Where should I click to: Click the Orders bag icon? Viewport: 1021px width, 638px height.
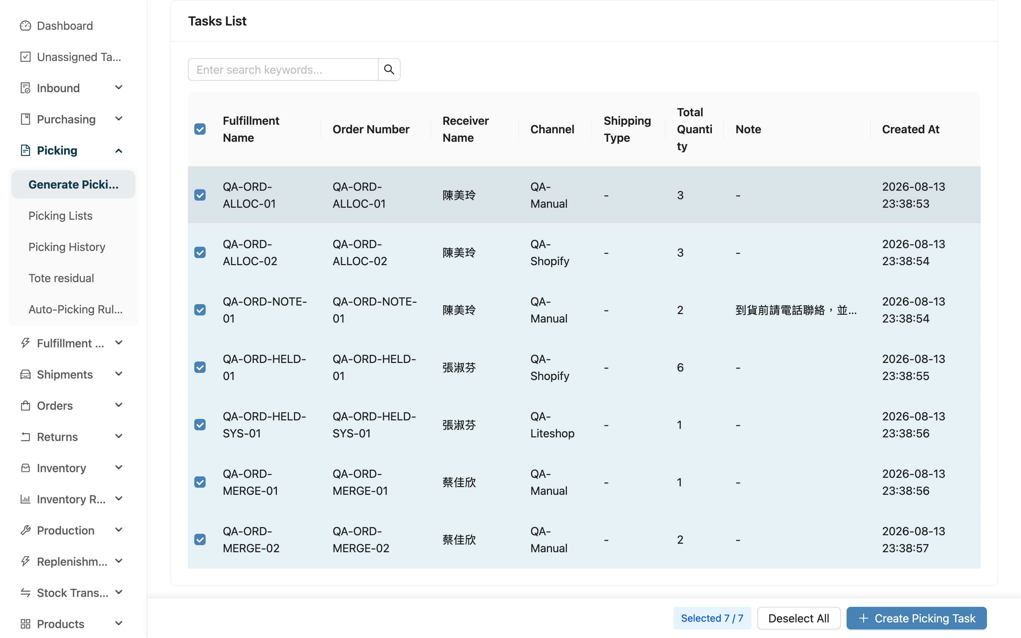pyautogui.click(x=25, y=405)
